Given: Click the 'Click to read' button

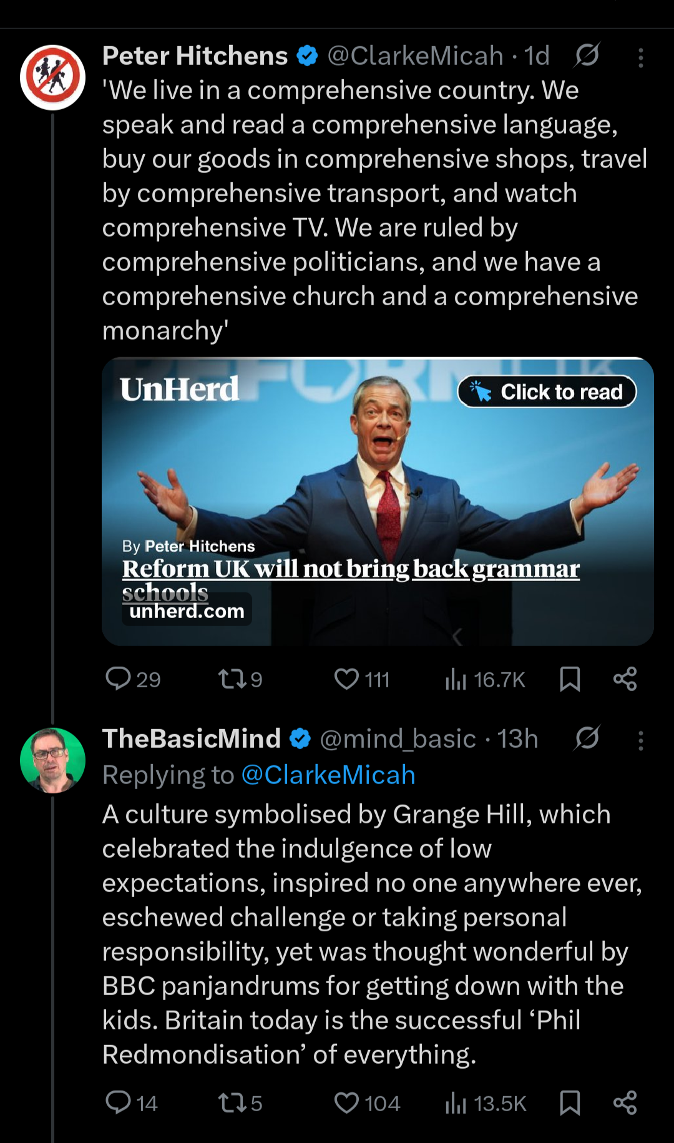Looking at the screenshot, I should pos(547,391).
